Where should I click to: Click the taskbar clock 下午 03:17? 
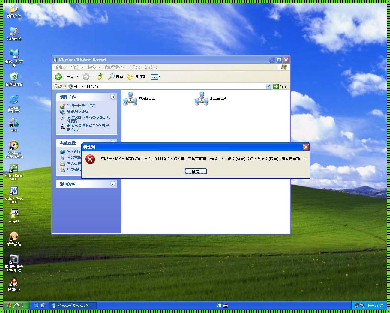375,306
